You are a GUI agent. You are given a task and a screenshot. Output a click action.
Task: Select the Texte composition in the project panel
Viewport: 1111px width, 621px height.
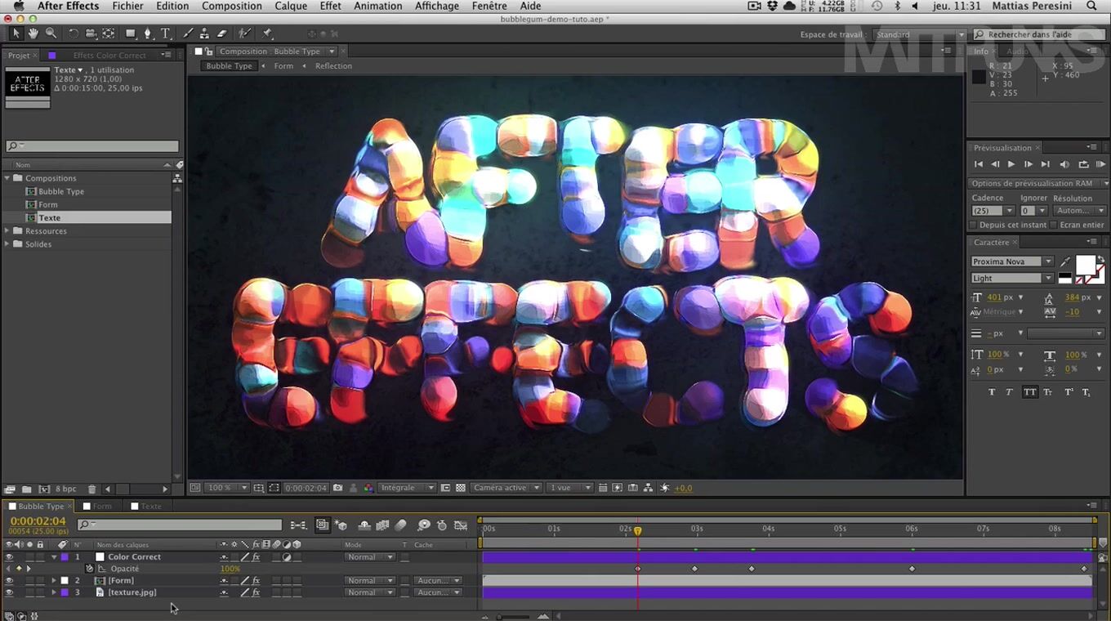coord(50,218)
